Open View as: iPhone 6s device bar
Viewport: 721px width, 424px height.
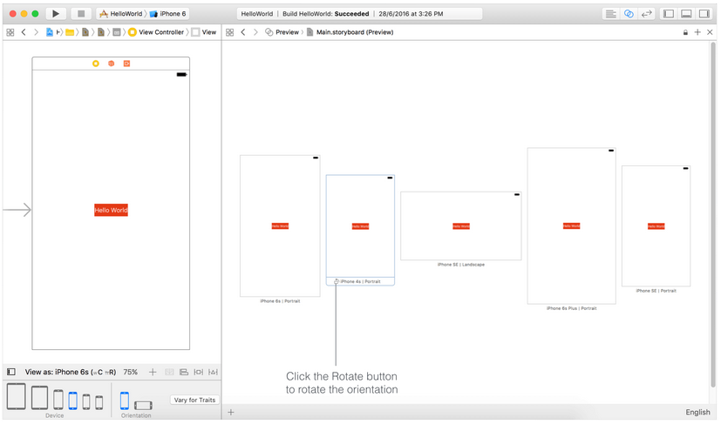pos(71,372)
